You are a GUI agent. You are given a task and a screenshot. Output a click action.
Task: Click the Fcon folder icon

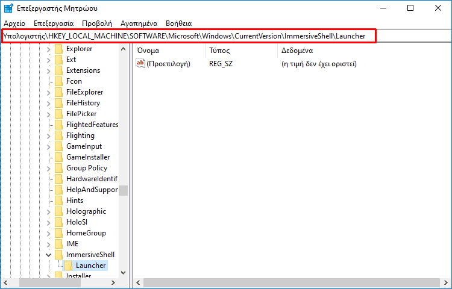(x=58, y=81)
